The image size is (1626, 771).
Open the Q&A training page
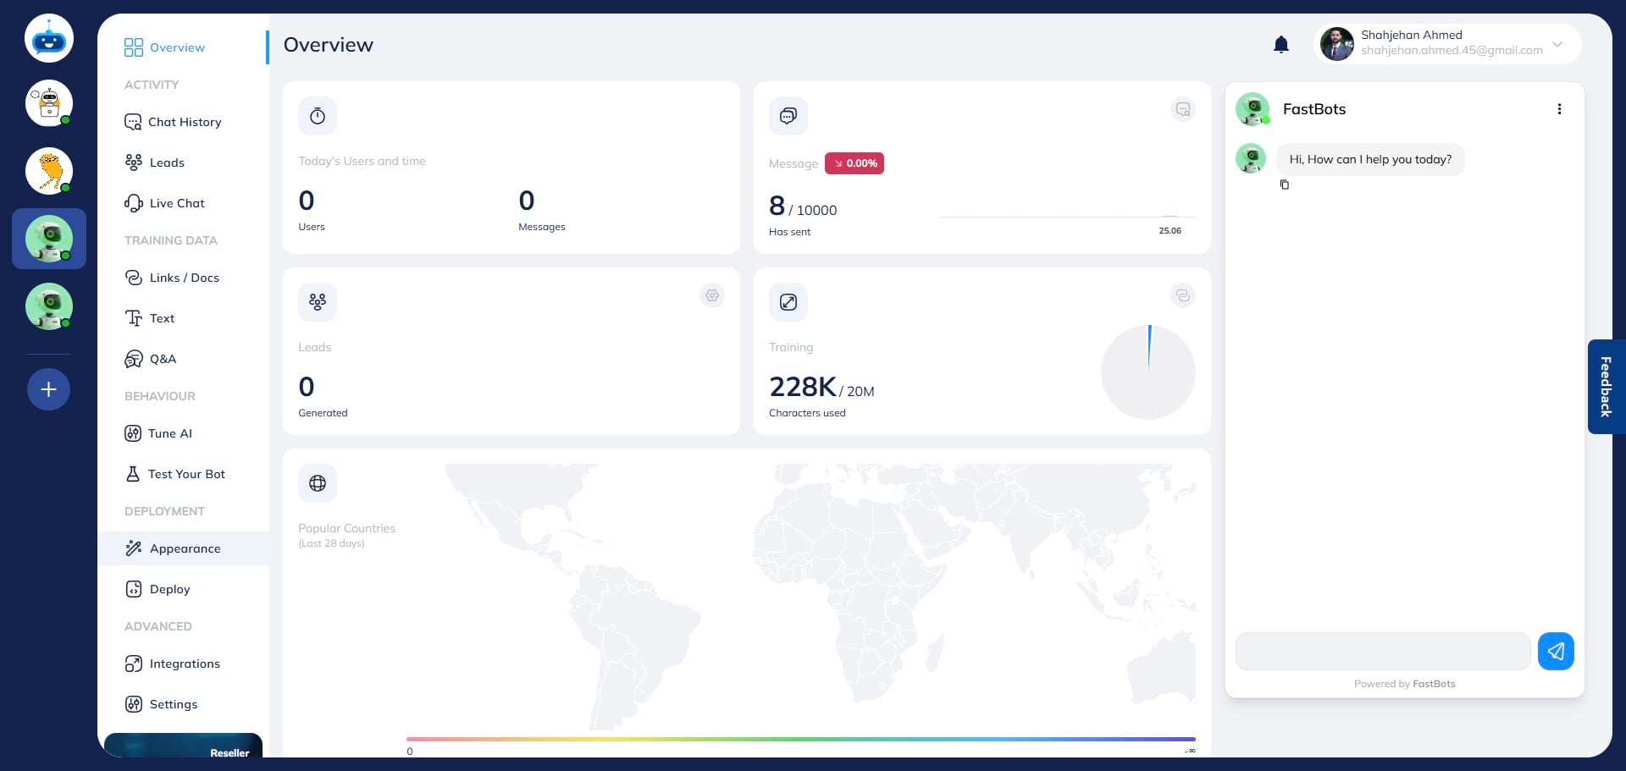click(x=151, y=359)
